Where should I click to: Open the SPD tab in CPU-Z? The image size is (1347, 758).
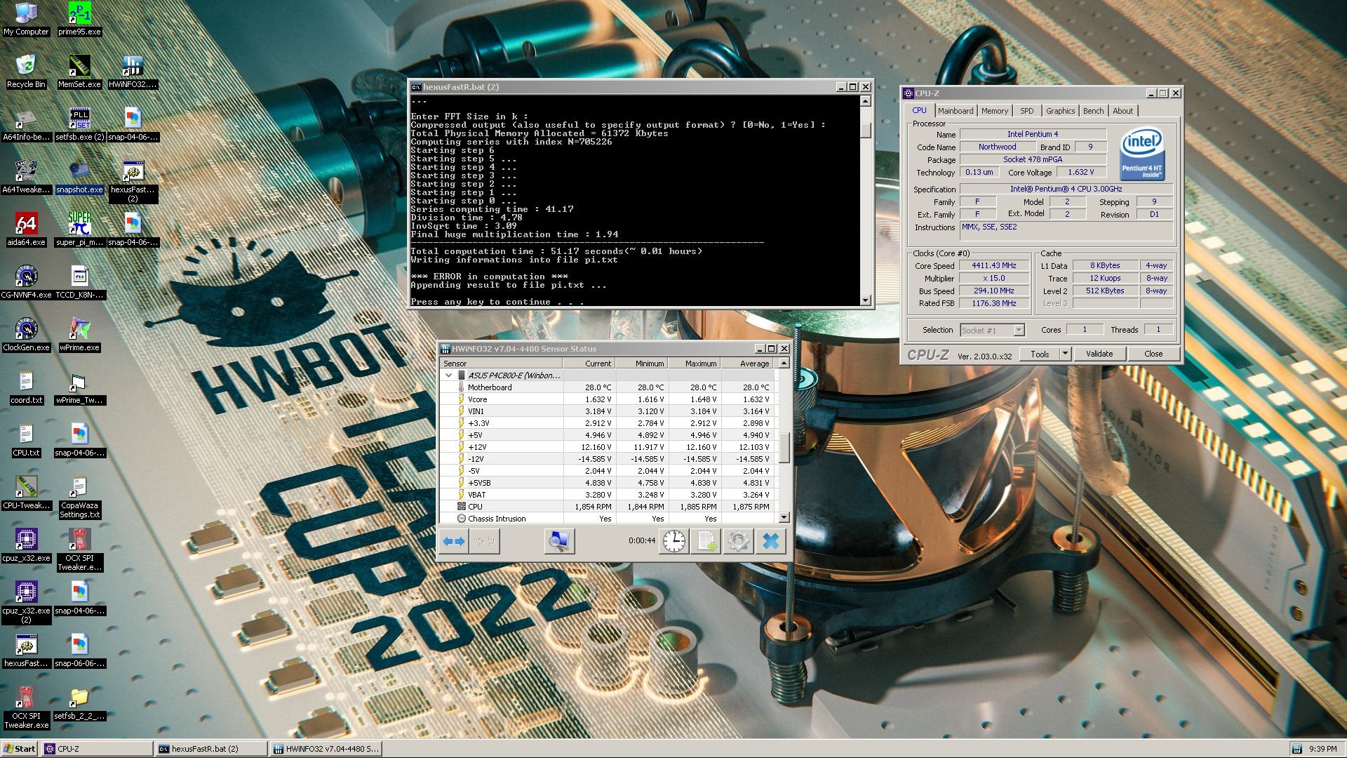tap(1026, 111)
